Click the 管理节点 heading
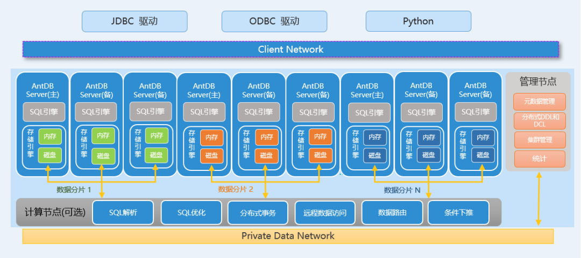581x258 pixels. [x=538, y=82]
